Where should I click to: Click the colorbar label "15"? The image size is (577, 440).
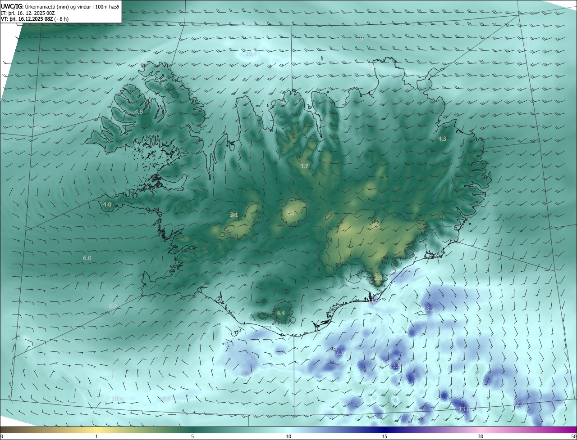click(385, 436)
